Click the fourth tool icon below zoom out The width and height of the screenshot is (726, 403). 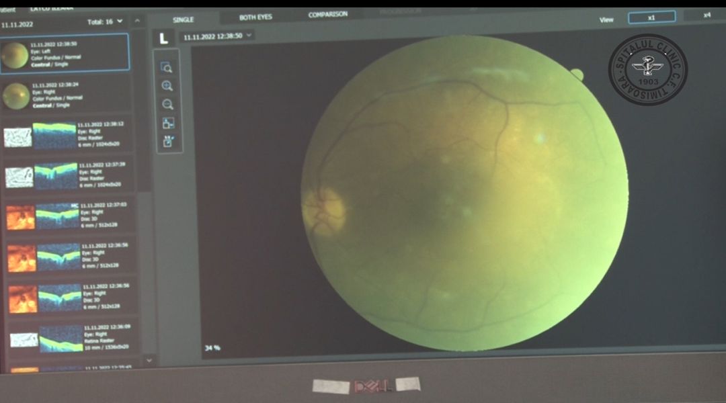[168, 123]
